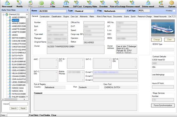
Task: Click Find Similar in the crew bar
Action: click(45, 115)
